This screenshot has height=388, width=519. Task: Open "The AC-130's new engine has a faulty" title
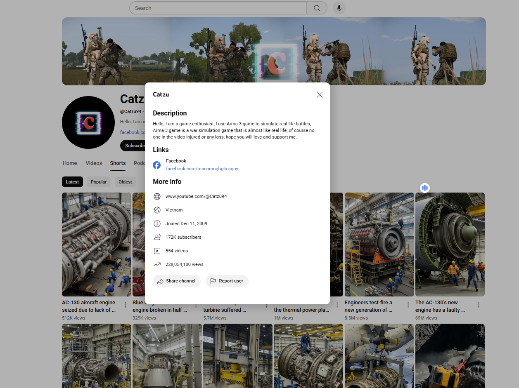(440, 306)
